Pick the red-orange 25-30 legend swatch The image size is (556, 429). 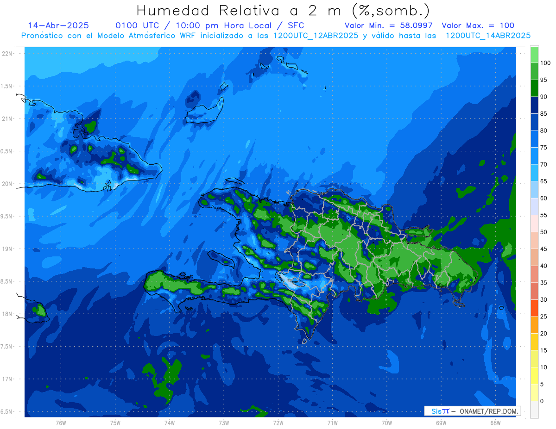coord(534,308)
